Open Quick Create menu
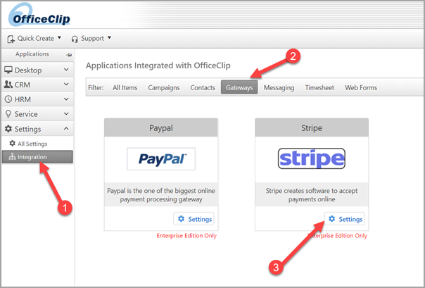 pos(34,39)
